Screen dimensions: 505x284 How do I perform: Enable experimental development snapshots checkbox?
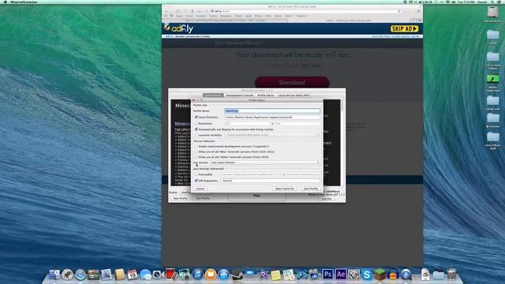(x=196, y=146)
